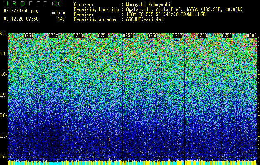Click the 0752 time marker
The height and width of the screenshot is (165, 260).
coord(53,35)
